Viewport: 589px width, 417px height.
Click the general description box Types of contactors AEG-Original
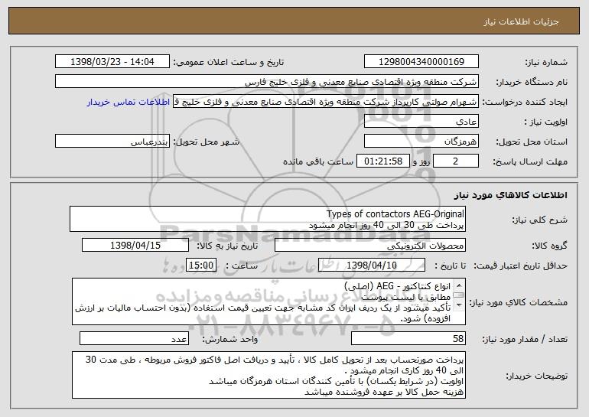(268, 219)
